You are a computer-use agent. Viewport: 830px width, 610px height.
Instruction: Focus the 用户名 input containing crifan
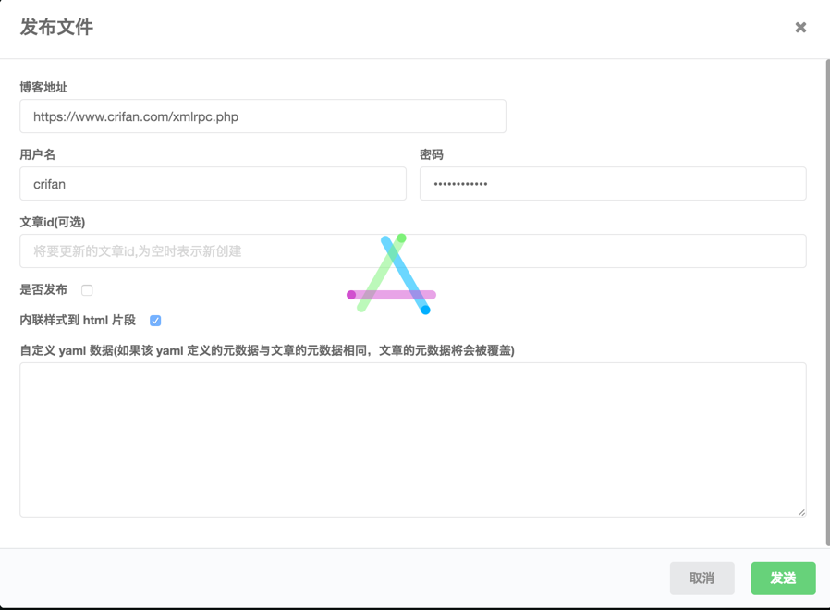(x=213, y=184)
